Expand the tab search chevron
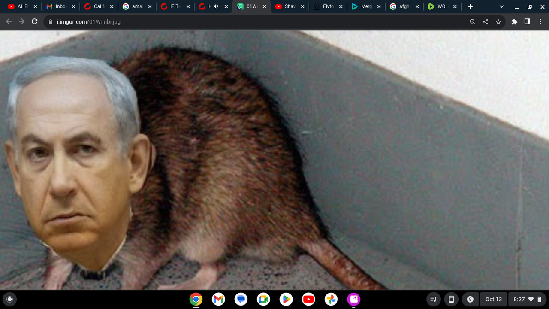 coord(501,6)
